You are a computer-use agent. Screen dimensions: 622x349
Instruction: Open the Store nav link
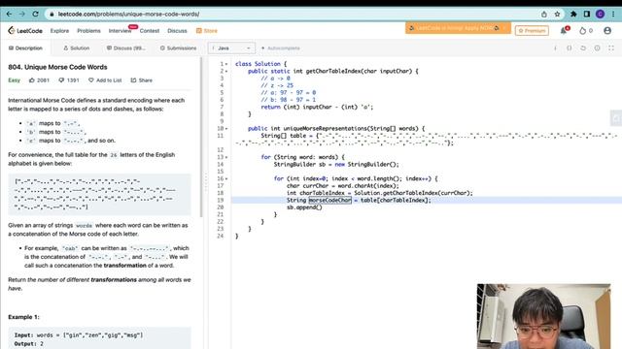pyautogui.click(x=207, y=30)
